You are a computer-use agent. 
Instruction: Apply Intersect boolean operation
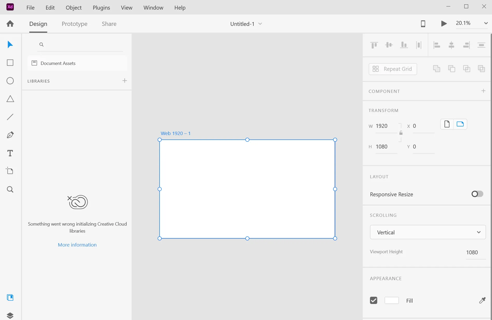tap(467, 69)
